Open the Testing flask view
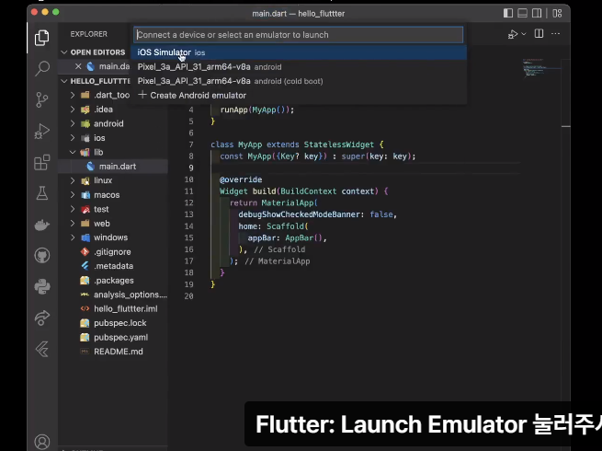Image resolution: width=602 pixels, height=451 pixels. coord(42,193)
